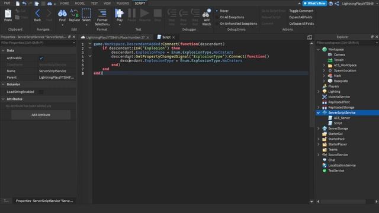
Task: Select TestService in Explorer
Action: pyautogui.click(x=336, y=171)
